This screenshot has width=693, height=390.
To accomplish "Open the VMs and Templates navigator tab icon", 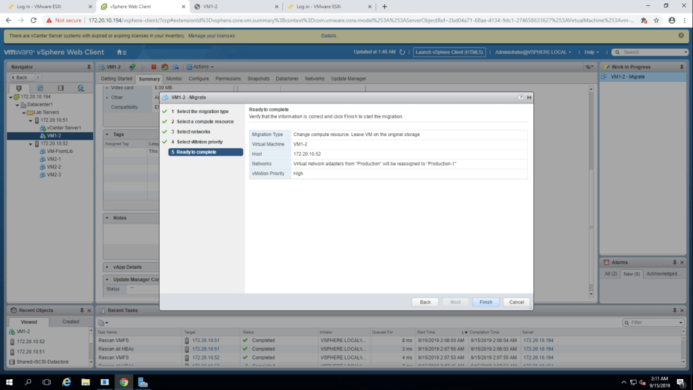I will point(40,88).
